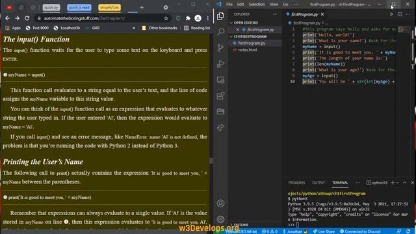
Task: Collapse the Open Editors section
Action: (x=255, y=23)
